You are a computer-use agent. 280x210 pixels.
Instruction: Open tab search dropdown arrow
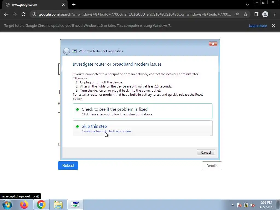(247, 5)
